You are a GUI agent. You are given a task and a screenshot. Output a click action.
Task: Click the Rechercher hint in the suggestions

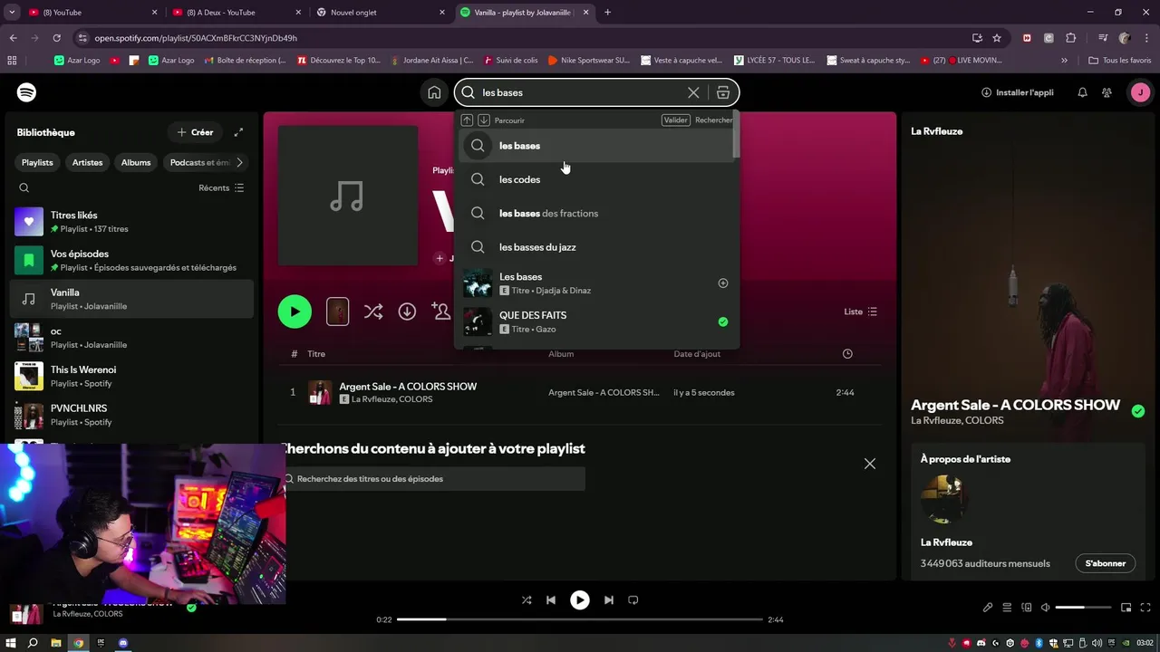click(x=714, y=120)
